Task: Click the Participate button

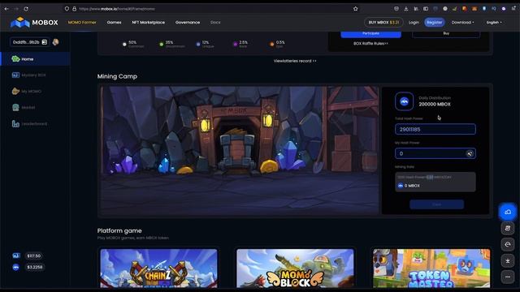Action: (x=370, y=33)
